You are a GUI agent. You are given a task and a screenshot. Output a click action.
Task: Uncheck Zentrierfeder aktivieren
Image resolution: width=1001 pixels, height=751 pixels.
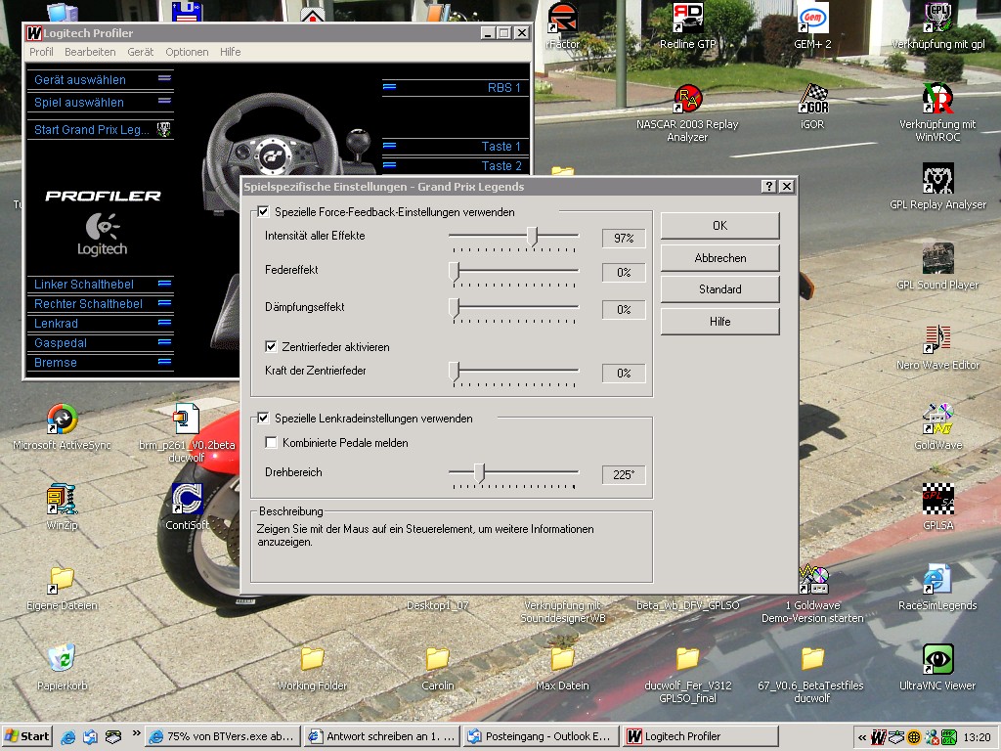point(272,346)
